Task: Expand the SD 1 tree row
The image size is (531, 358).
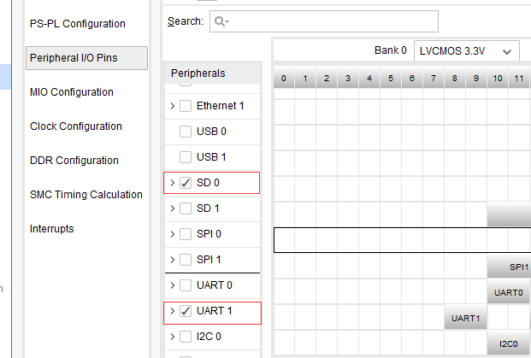Action: pyautogui.click(x=173, y=208)
